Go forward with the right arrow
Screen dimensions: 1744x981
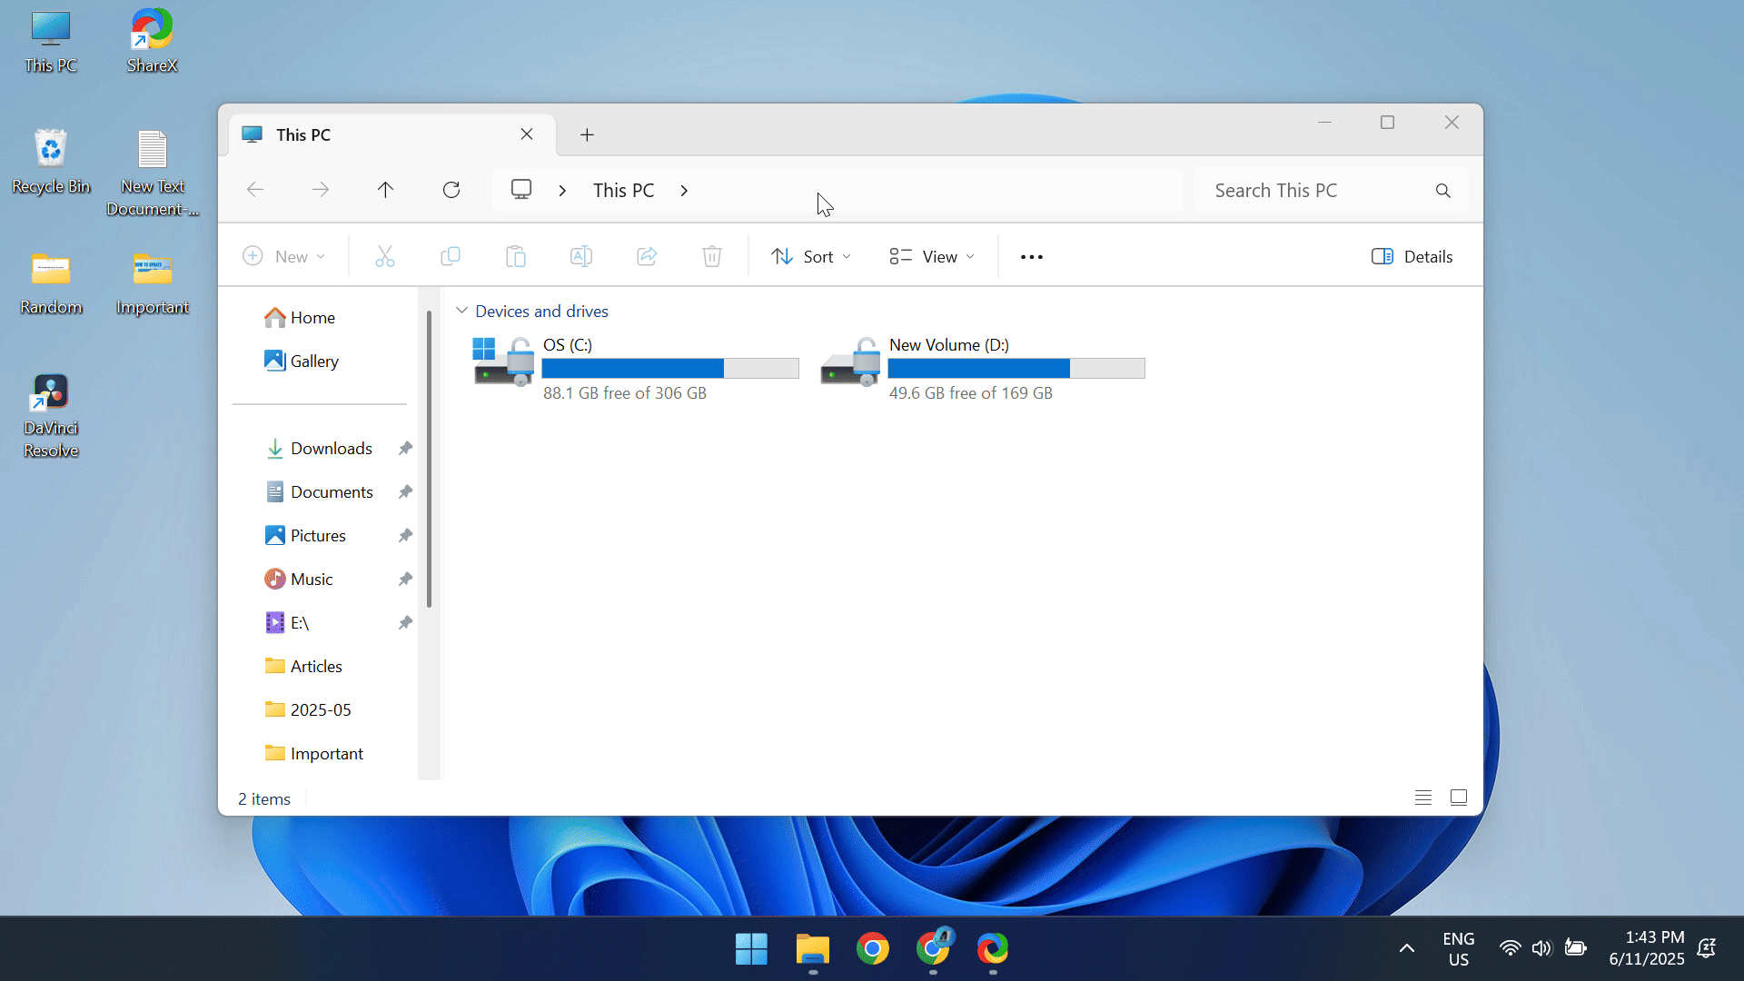click(321, 190)
